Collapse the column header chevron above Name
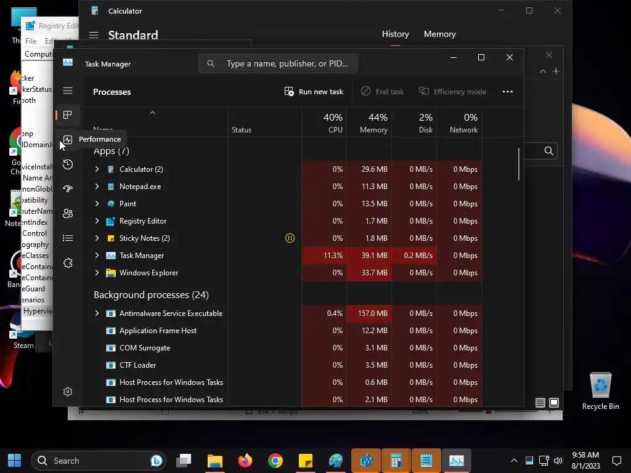The image size is (631, 473). click(153, 113)
